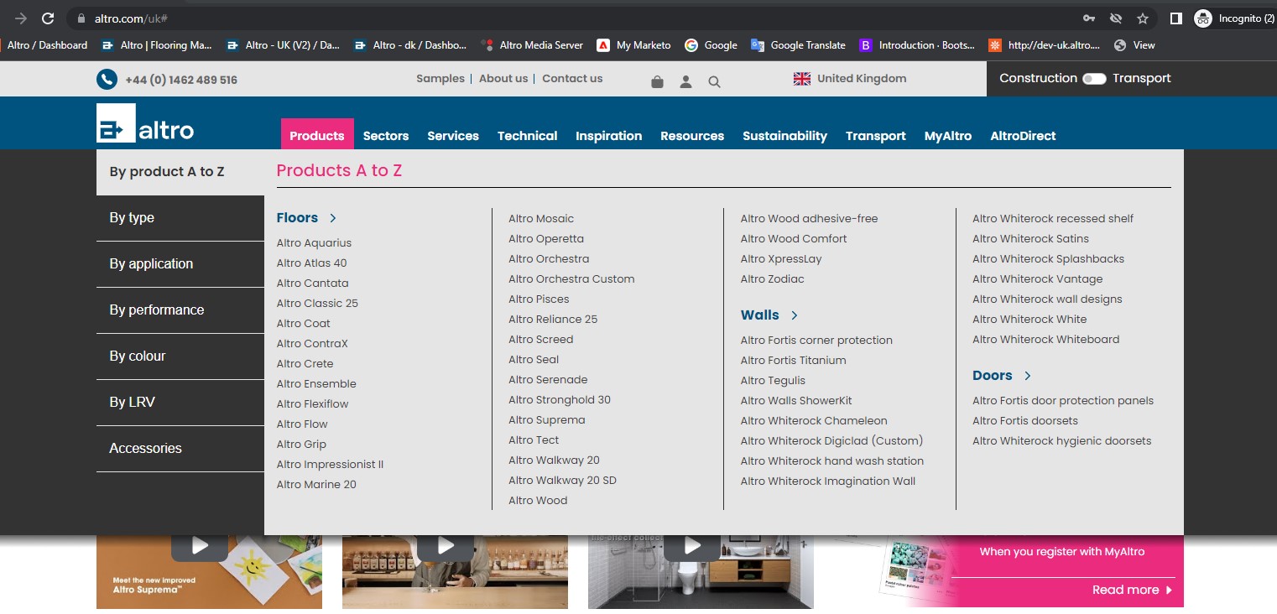Switch the toggle from Construction to Transport
This screenshot has height=614, width=1277.
coord(1095,78)
